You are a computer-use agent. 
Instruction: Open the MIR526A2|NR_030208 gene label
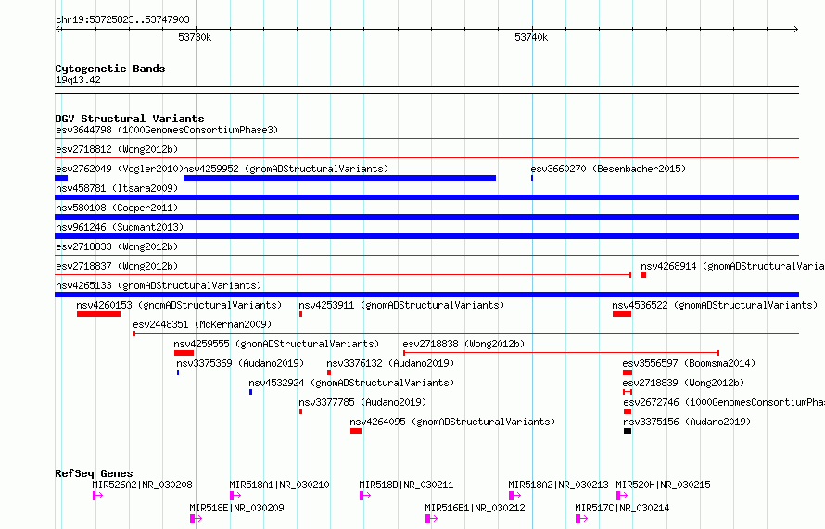click(x=142, y=485)
